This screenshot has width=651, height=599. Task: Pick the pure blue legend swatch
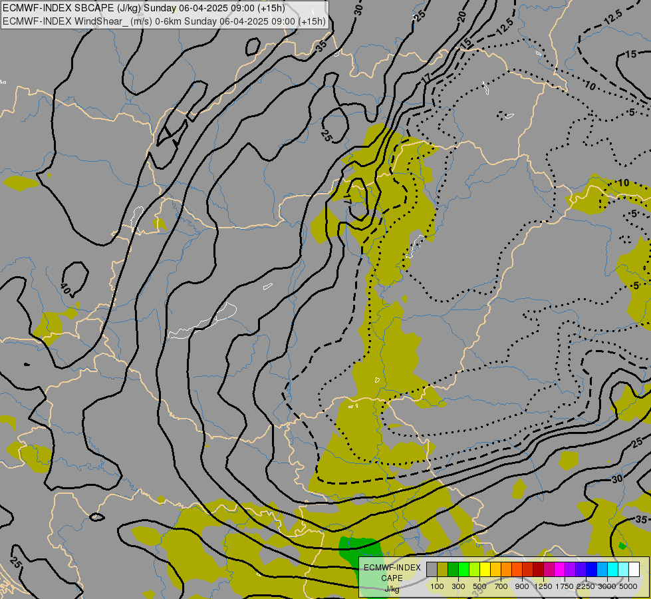[x=592, y=570]
